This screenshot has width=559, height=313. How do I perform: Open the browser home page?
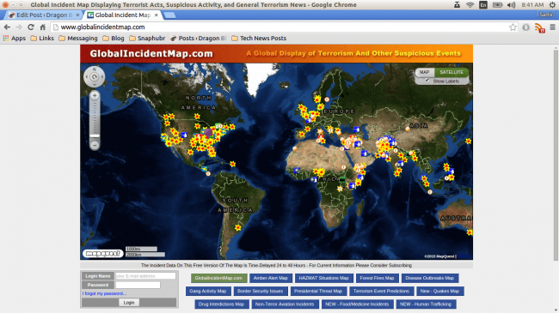[x=43, y=27]
